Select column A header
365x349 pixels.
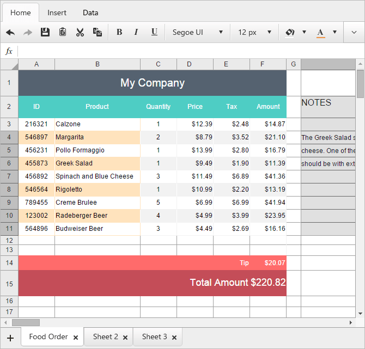36,64
